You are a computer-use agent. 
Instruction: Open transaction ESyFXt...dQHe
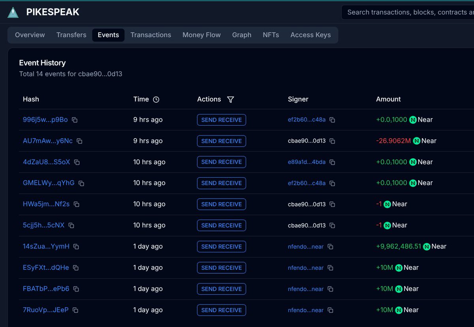click(46, 267)
